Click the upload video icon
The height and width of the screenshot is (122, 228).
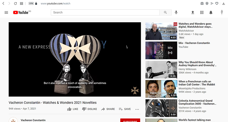[193, 13]
